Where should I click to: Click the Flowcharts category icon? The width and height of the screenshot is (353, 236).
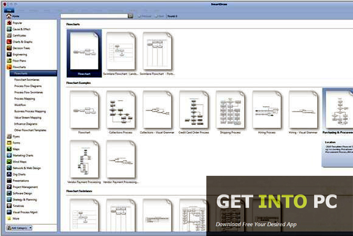[x=9, y=67]
